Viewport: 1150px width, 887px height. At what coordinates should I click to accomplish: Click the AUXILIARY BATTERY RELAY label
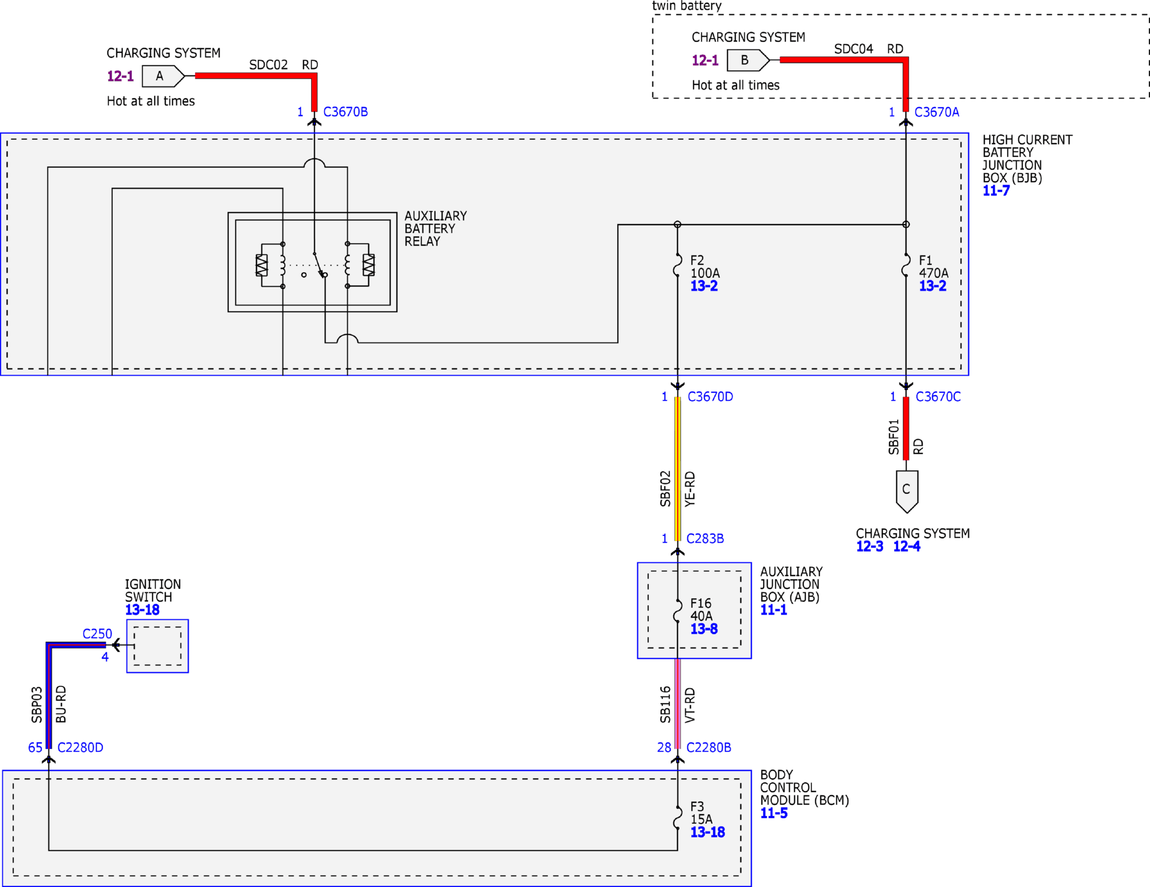436,229
